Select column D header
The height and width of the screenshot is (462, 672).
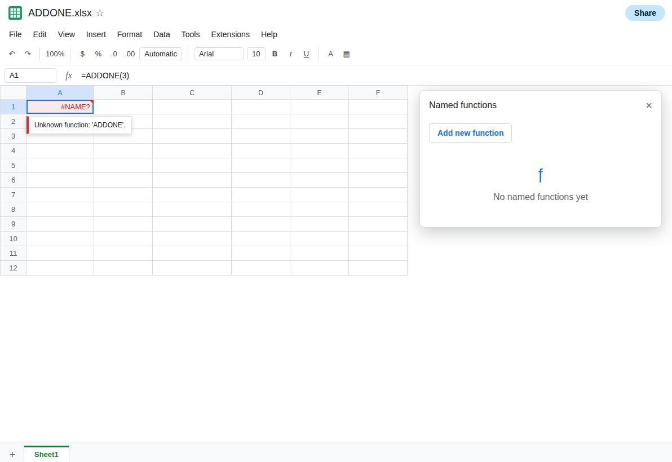[x=260, y=93]
